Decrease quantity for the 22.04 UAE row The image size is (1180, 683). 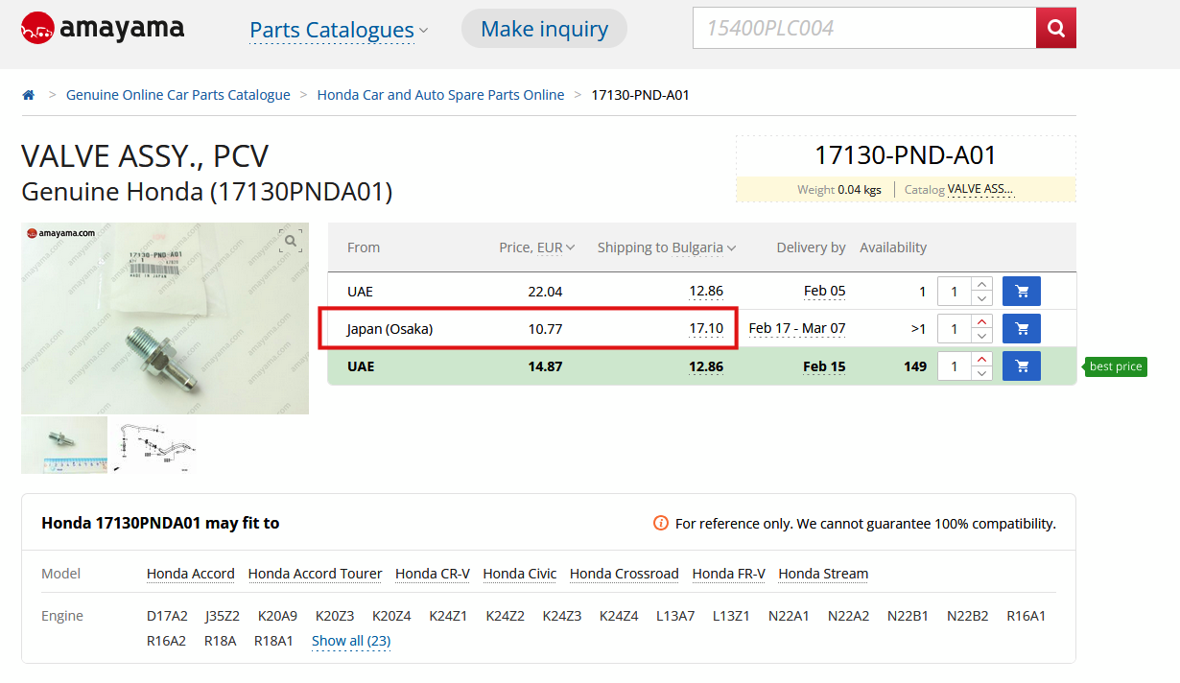point(981,298)
